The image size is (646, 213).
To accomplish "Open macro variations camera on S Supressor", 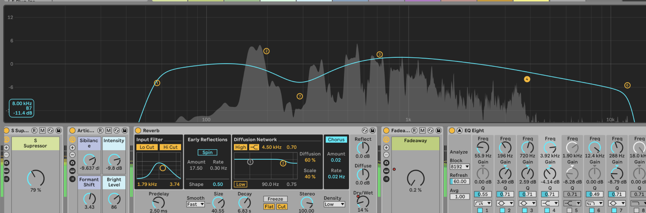I will coord(6,162).
